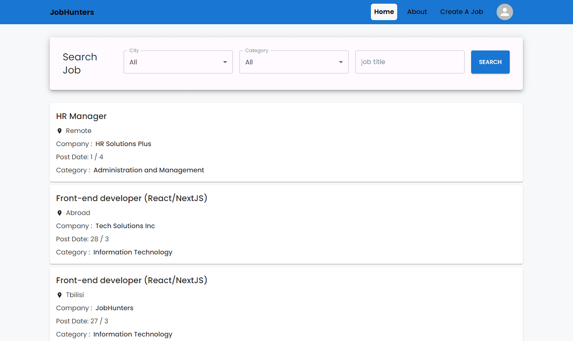Click the JobHunters logo in the navbar
573x341 pixels.
pyautogui.click(x=72, y=12)
